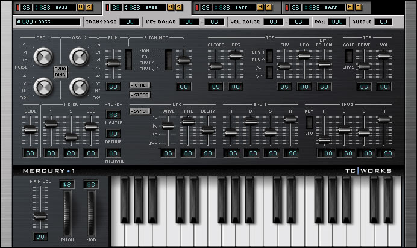The image size is (417, 248).
Task: Click the OSC 2 octave range knob
Action: click(x=79, y=87)
